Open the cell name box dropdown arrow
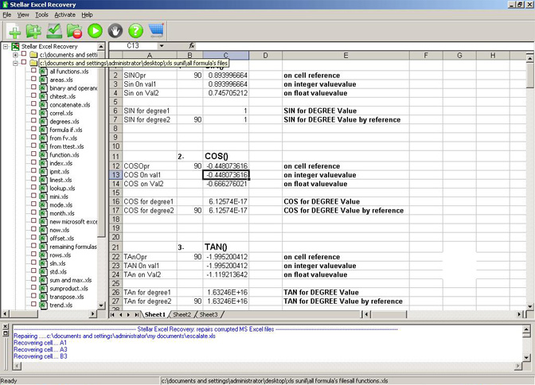This screenshot has height=385, width=535. pyautogui.click(x=162, y=45)
